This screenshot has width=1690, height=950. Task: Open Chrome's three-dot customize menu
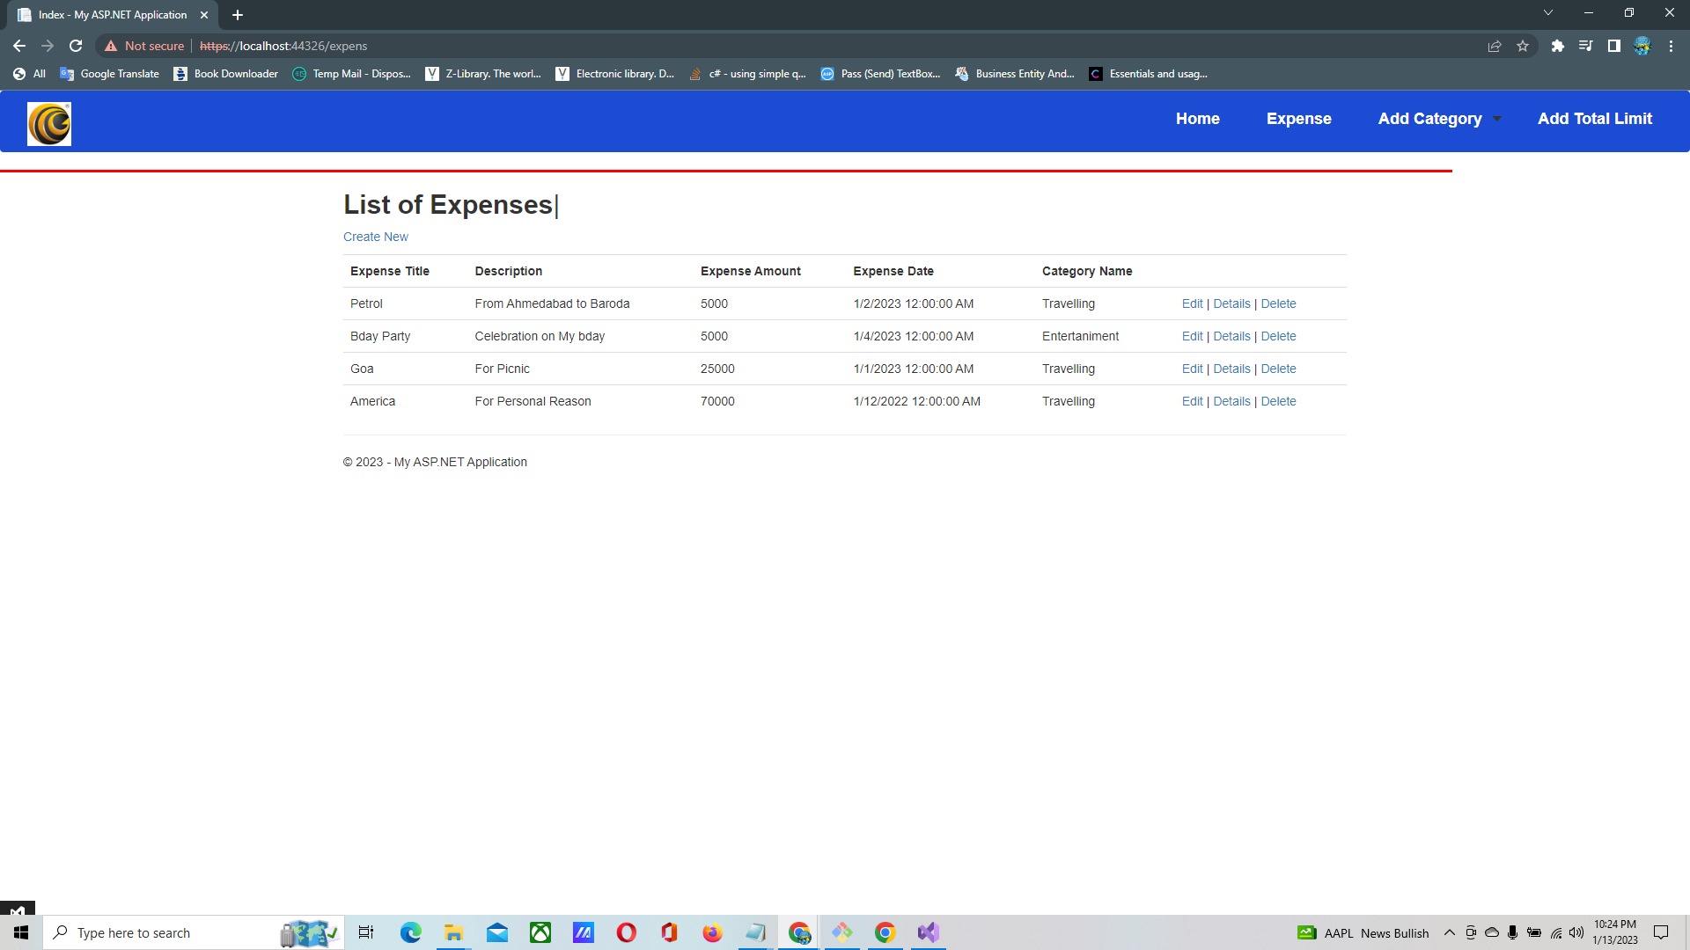1671,46
